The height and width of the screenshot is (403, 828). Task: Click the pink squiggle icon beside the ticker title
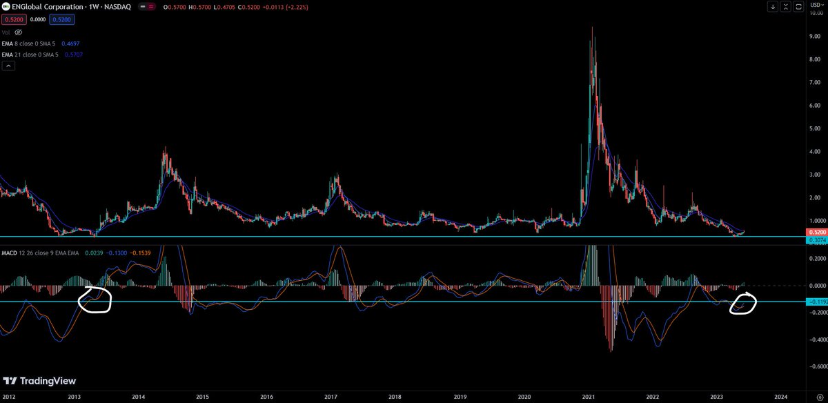pos(150,6)
